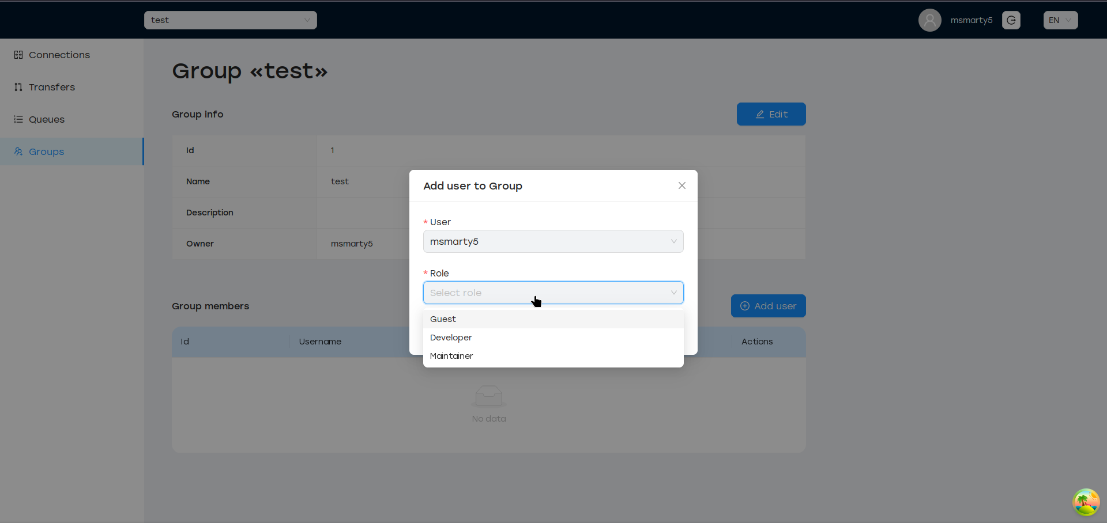Expand the test group selector in header
This screenshot has height=523, width=1107.
230,20
